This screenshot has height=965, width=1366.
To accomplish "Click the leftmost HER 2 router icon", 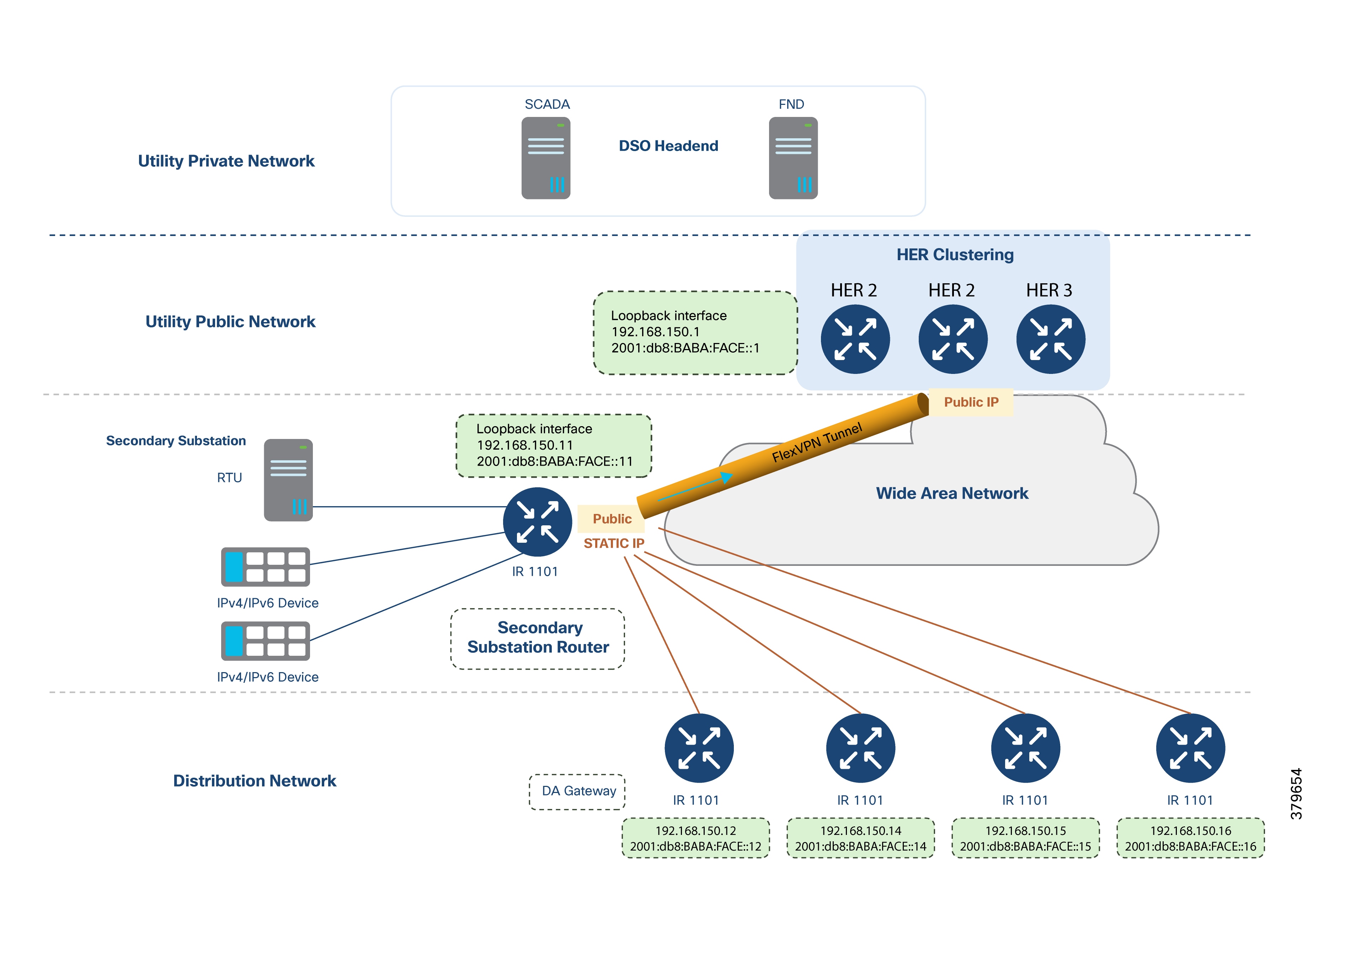I will [x=855, y=339].
